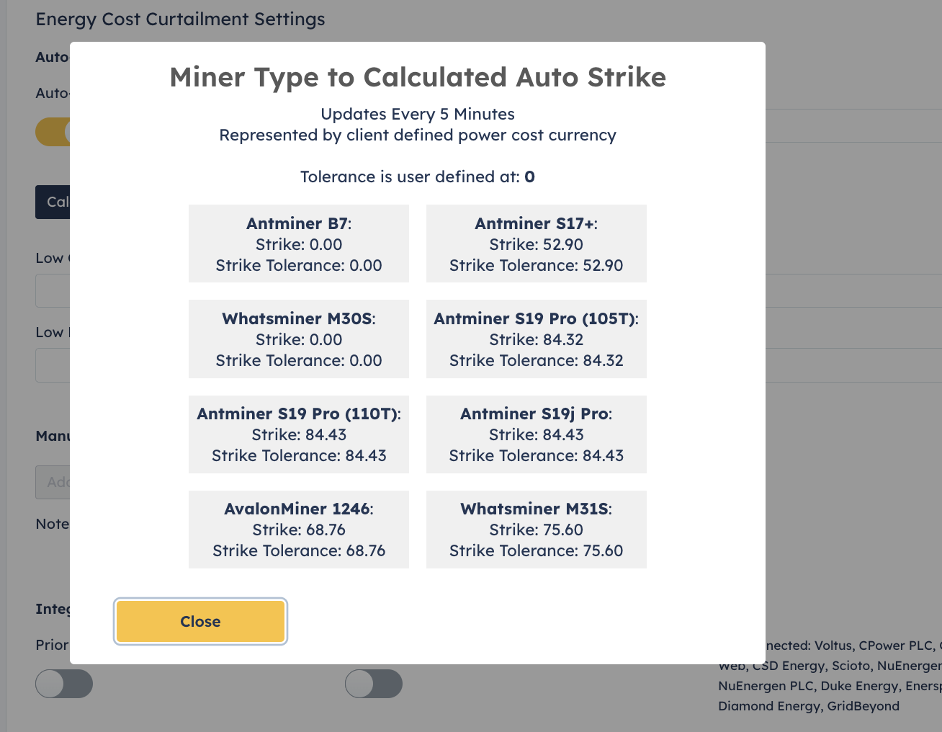Click the dark Cal button behind dialog

tap(53, 202)
